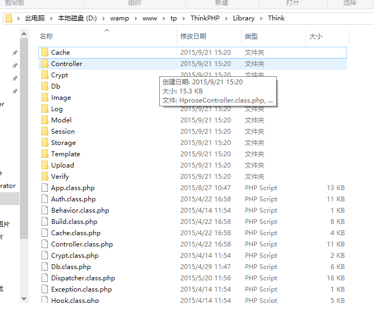
Task: Expand chevron after tp breadcrumb
Action: 184,18
